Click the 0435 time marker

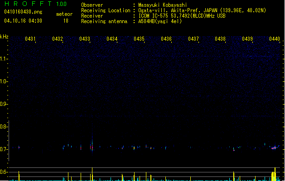[139, 39]
